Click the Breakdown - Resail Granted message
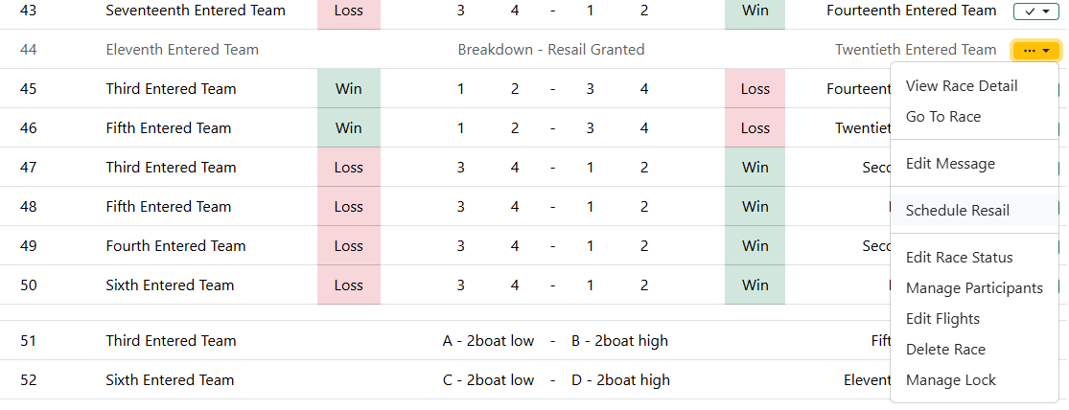Image resolution: width=1069 pixels, height=410 pixels. tap(551, 50)
